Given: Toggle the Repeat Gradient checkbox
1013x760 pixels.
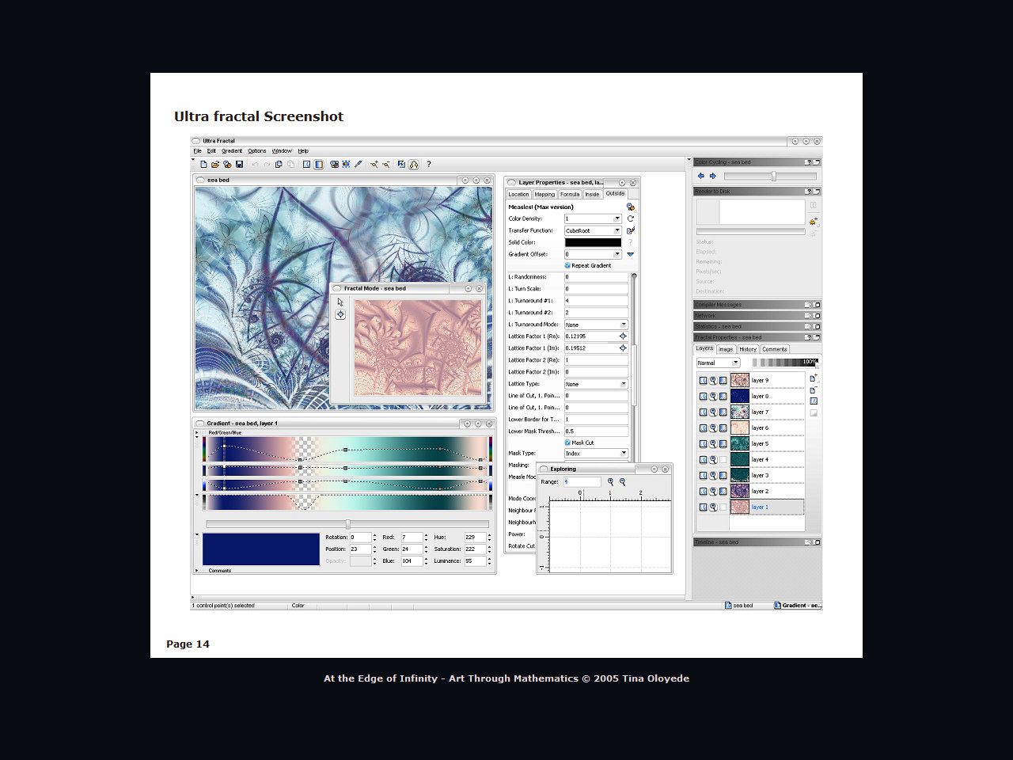Looking at the screenshot, I should 567,266.
